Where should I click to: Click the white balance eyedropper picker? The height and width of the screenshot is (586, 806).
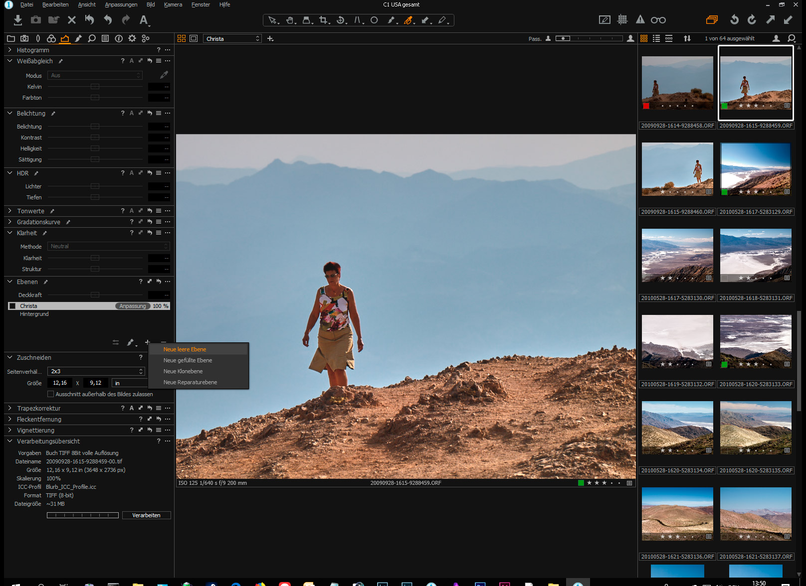(164, 75)
